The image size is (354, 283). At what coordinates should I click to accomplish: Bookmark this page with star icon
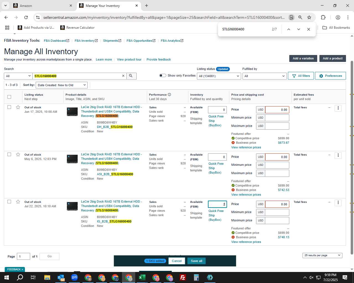click(309, 17)
